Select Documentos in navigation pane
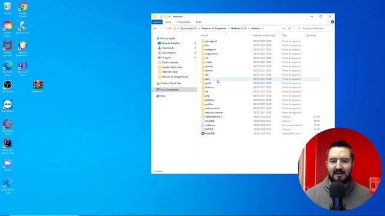This screenshot has width=385, height=216. click(168, 53)
